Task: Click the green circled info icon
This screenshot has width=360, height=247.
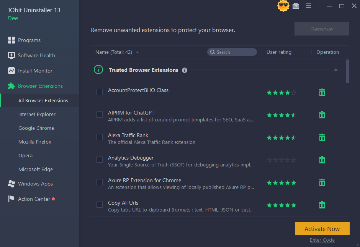Action: point(98,69)
